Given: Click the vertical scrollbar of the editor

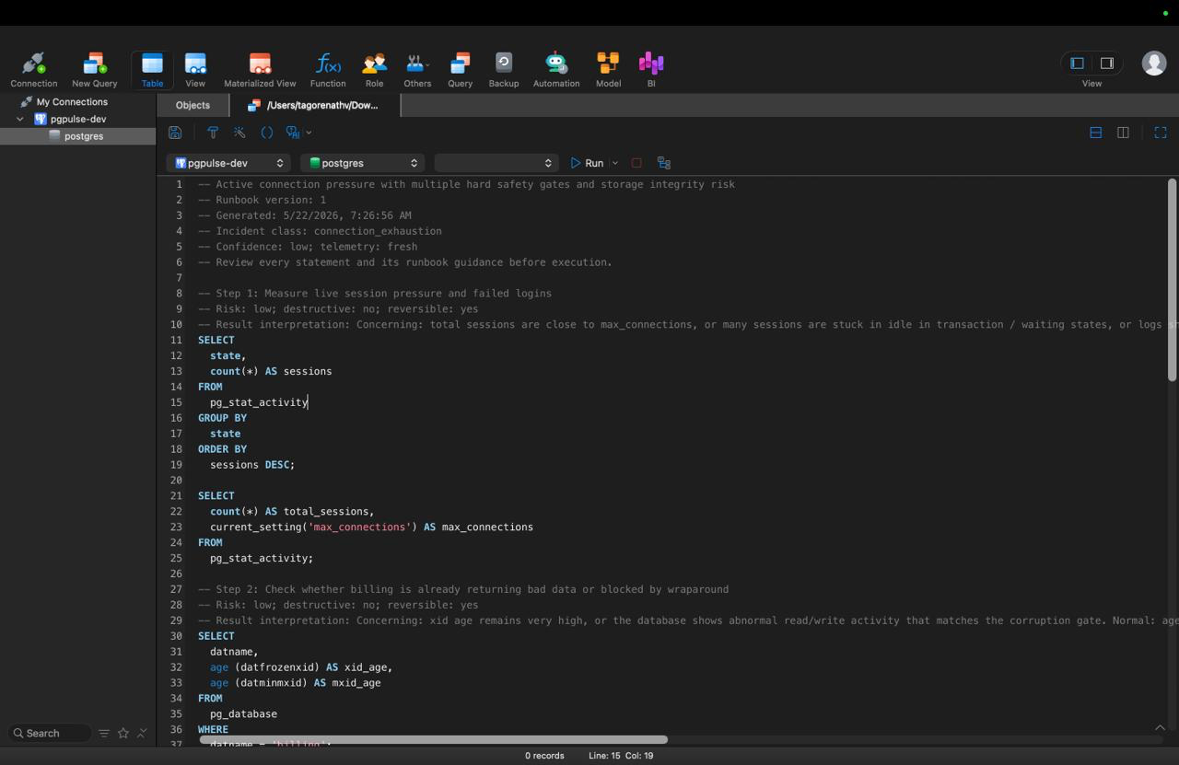Looking at the screenshot, I should point(1172,280).
